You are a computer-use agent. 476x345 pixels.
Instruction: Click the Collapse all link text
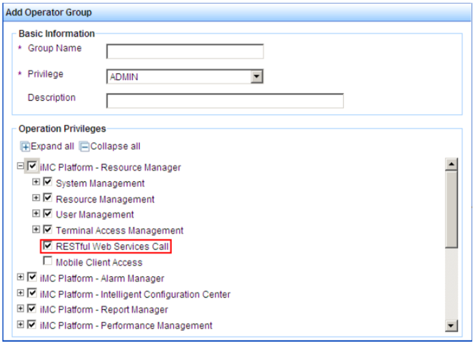(x=116, y=146)
